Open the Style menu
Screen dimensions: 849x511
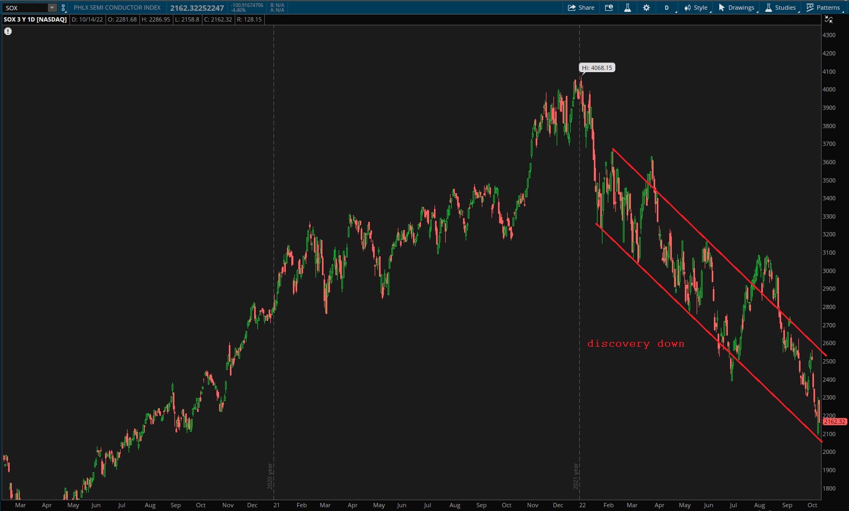point(696,8)
